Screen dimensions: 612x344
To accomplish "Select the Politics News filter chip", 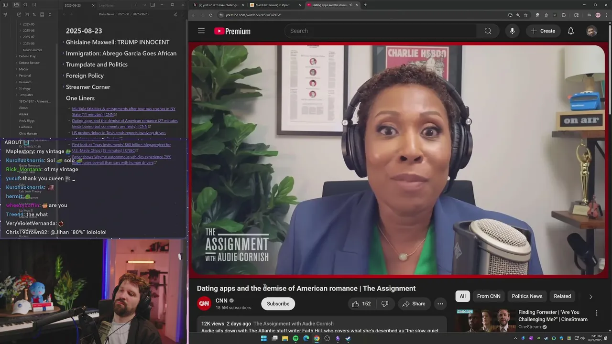I will pyautogui.click(x=527, y=296).
